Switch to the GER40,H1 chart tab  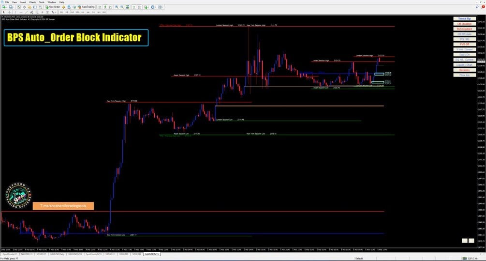[x=110, y=254]
